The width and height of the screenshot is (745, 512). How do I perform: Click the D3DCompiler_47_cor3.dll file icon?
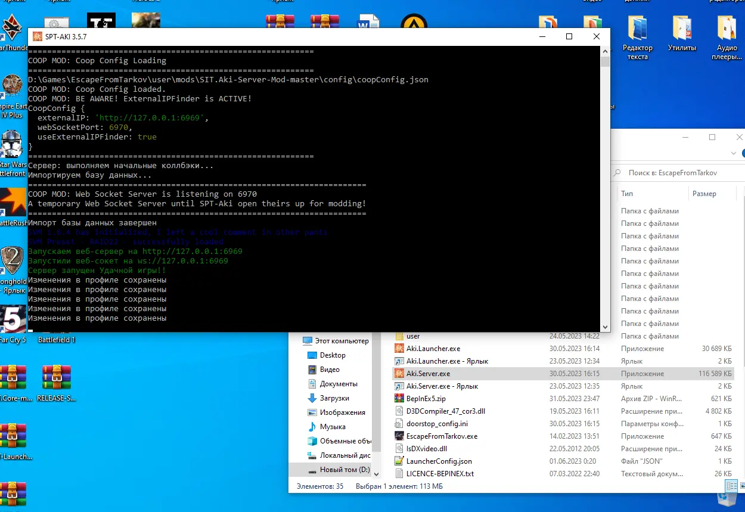pyautogui.click(x=399, y=411)
